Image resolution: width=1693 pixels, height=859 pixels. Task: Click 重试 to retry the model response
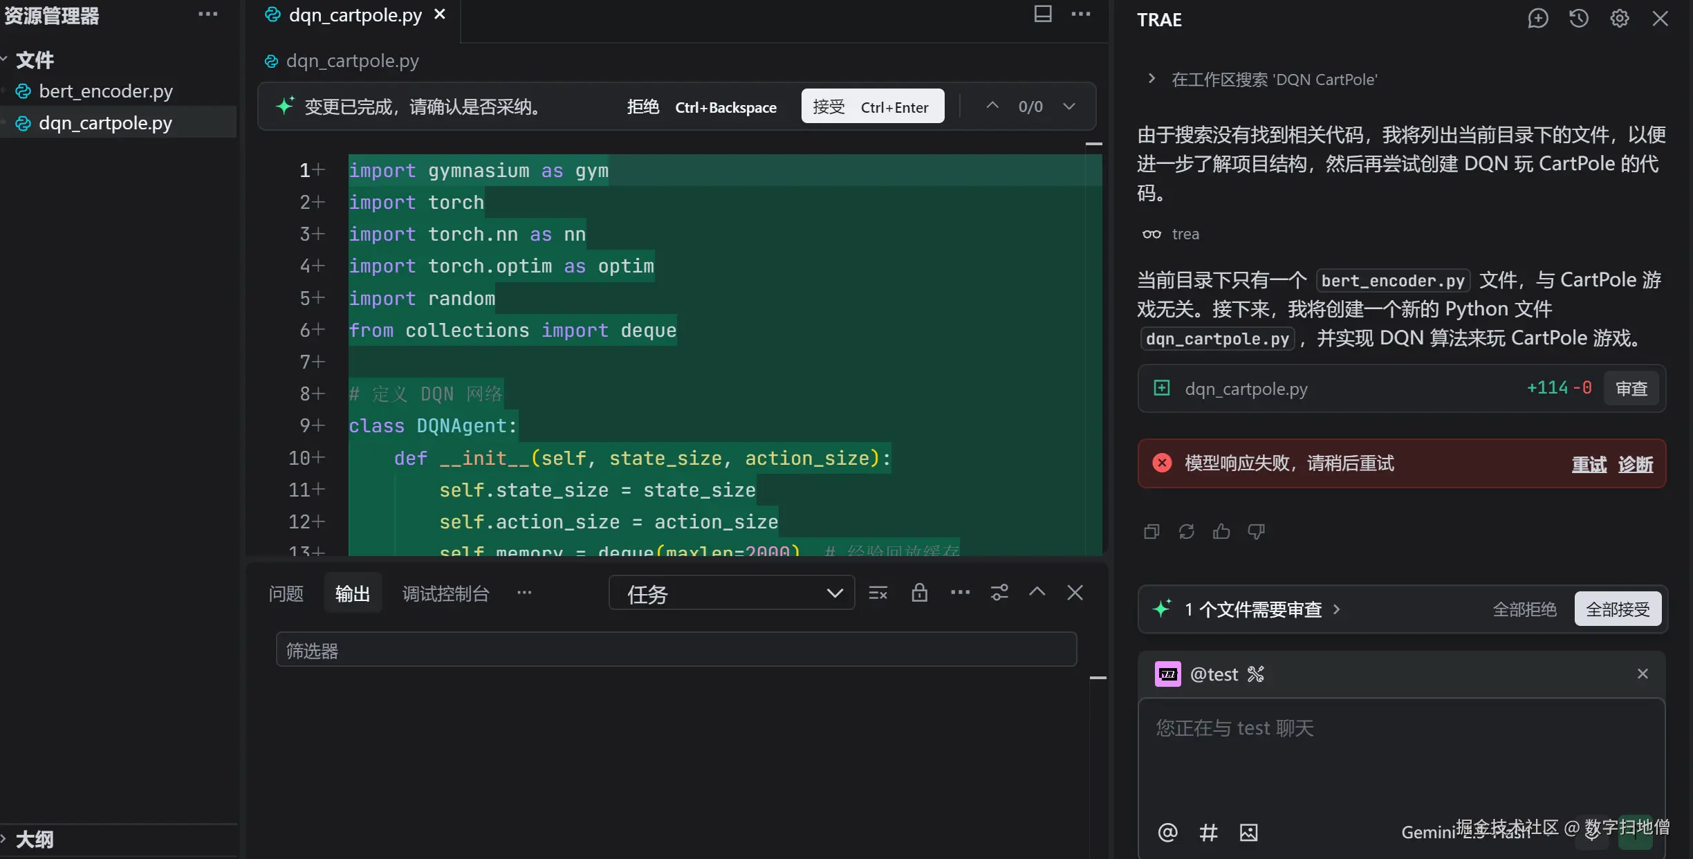tap(1589, 464)
